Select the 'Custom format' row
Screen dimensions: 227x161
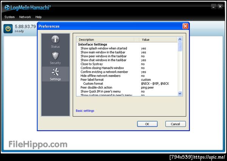pos(127,84)
